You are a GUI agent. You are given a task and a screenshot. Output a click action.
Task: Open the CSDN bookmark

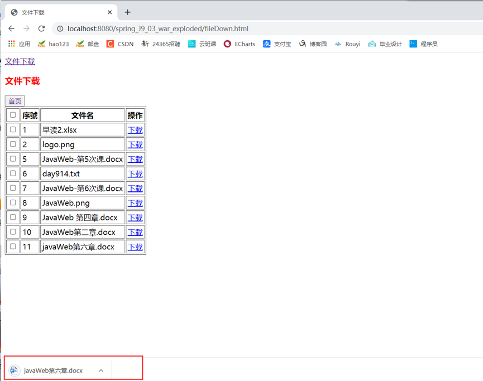click(x=120, y=44)
